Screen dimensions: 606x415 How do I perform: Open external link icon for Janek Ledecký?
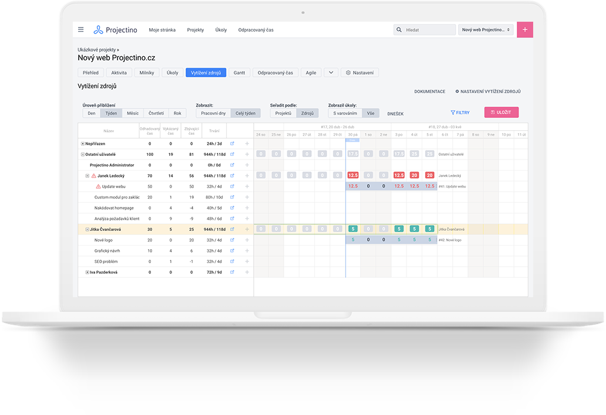tap(233, 175)
